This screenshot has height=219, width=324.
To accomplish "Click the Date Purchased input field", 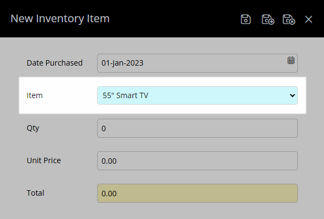I will (x=198, y=63).
